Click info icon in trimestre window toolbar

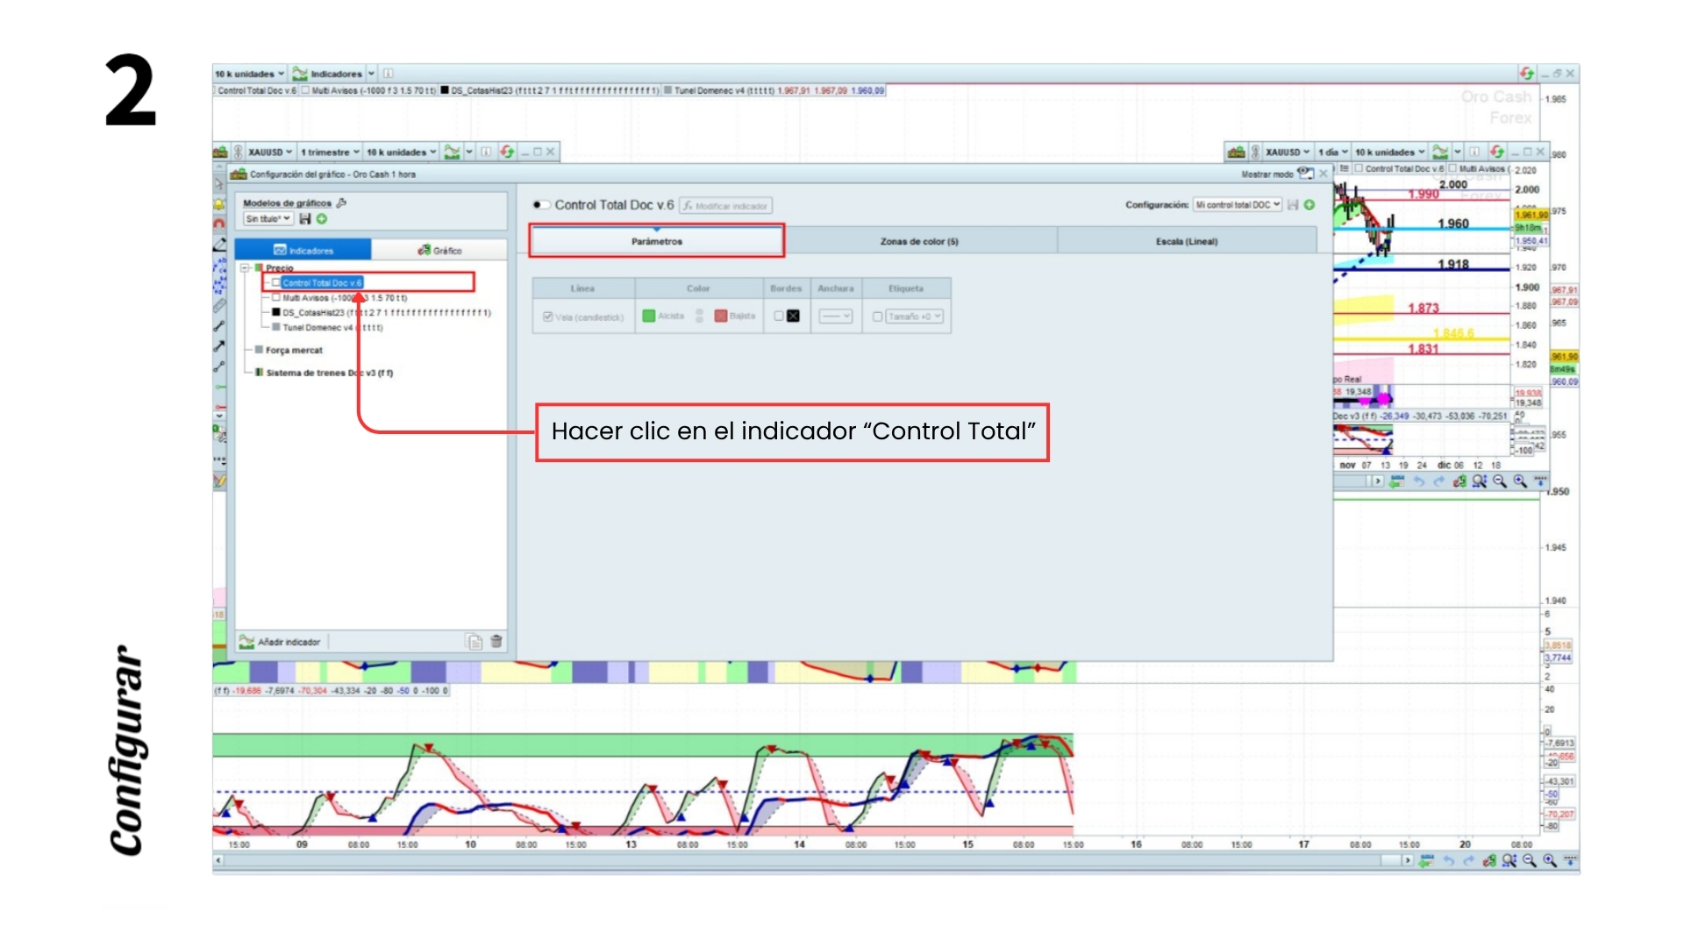486,152
